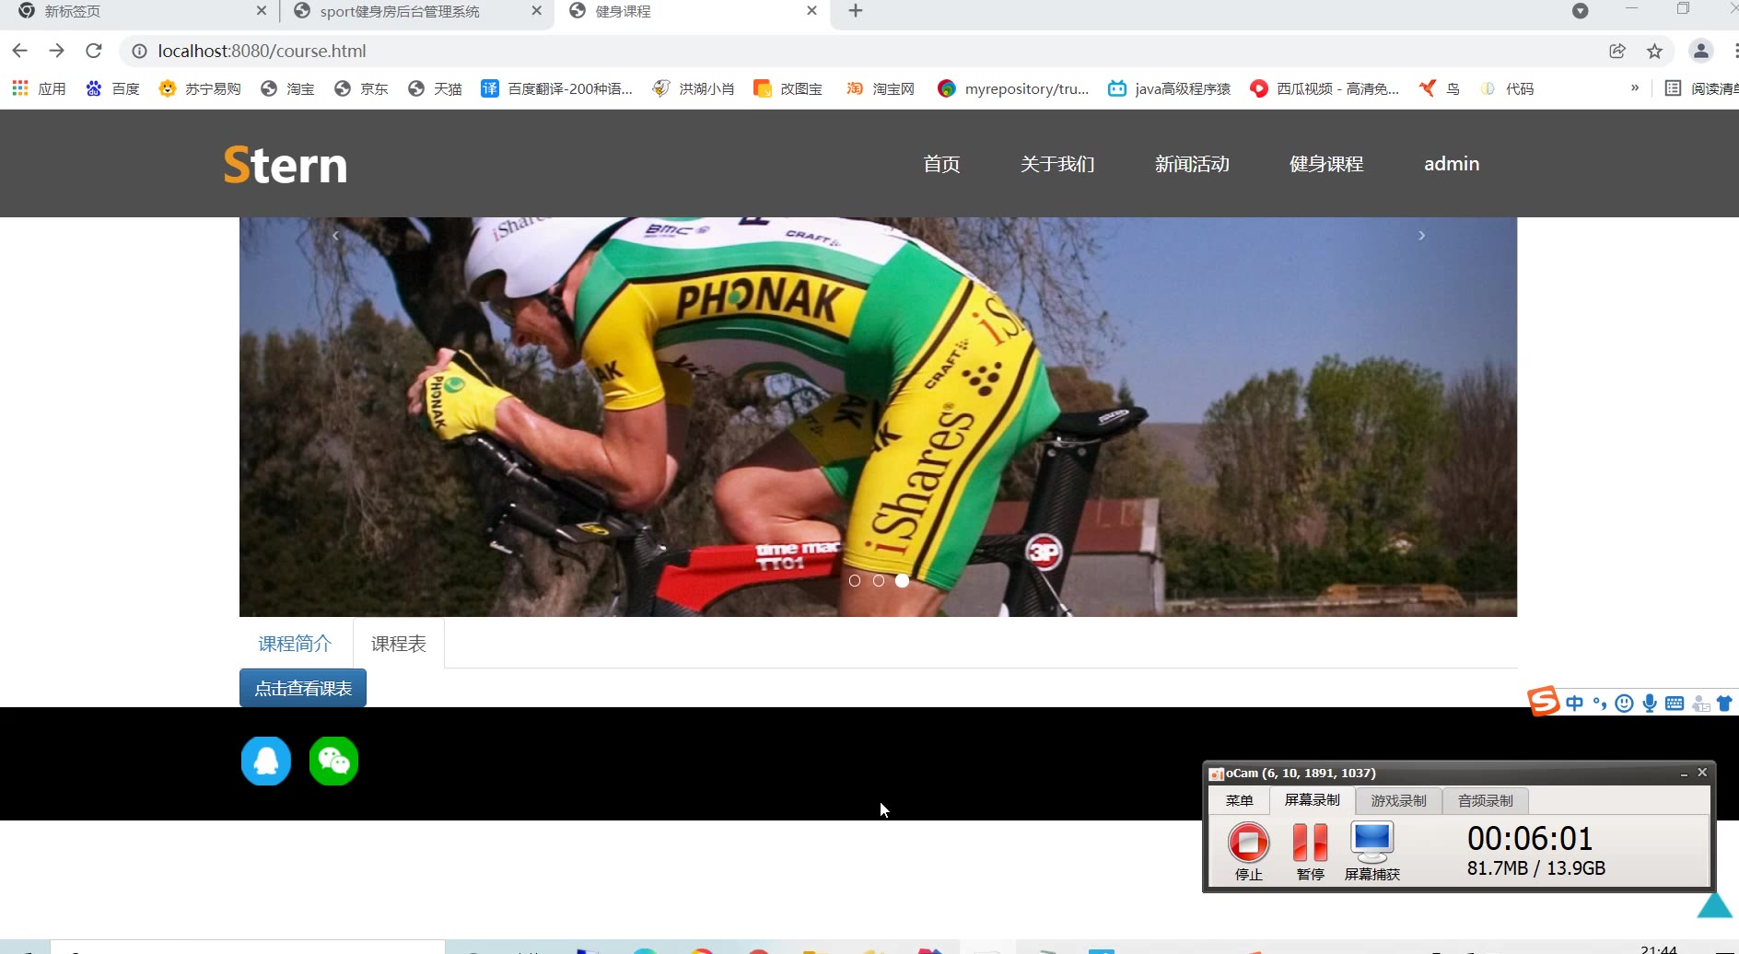Select the second carousel indicator dot

point(879,580)
